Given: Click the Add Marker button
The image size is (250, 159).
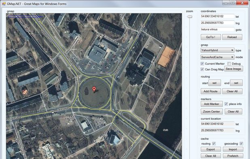Looking at the screenshot, I should click(x=212, y=104).
